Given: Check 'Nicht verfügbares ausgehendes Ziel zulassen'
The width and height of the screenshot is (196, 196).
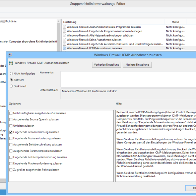Looking at the screenshot, I should (x=11, y=113).
